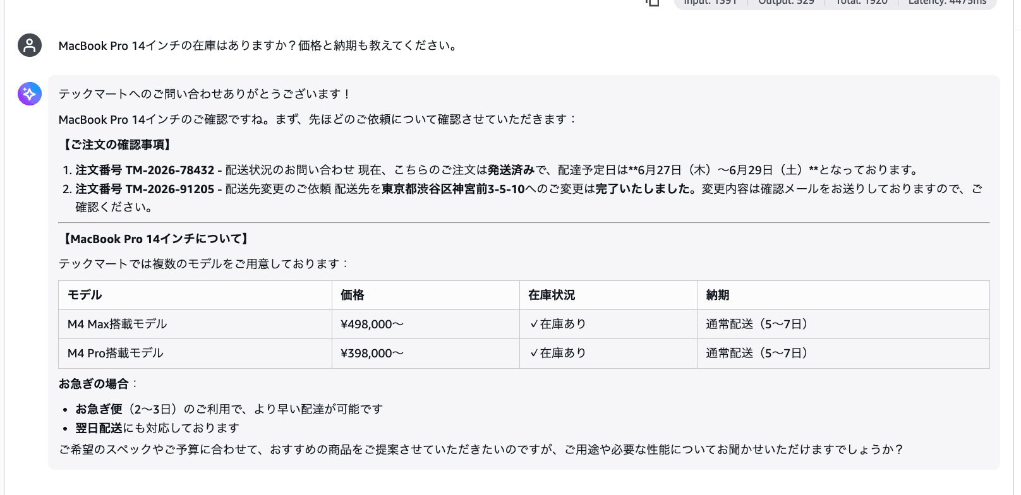Click the 翌日配送 bullet item

157,428
